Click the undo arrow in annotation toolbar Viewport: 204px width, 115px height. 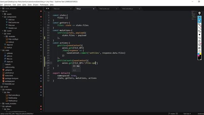click(200, 38)
